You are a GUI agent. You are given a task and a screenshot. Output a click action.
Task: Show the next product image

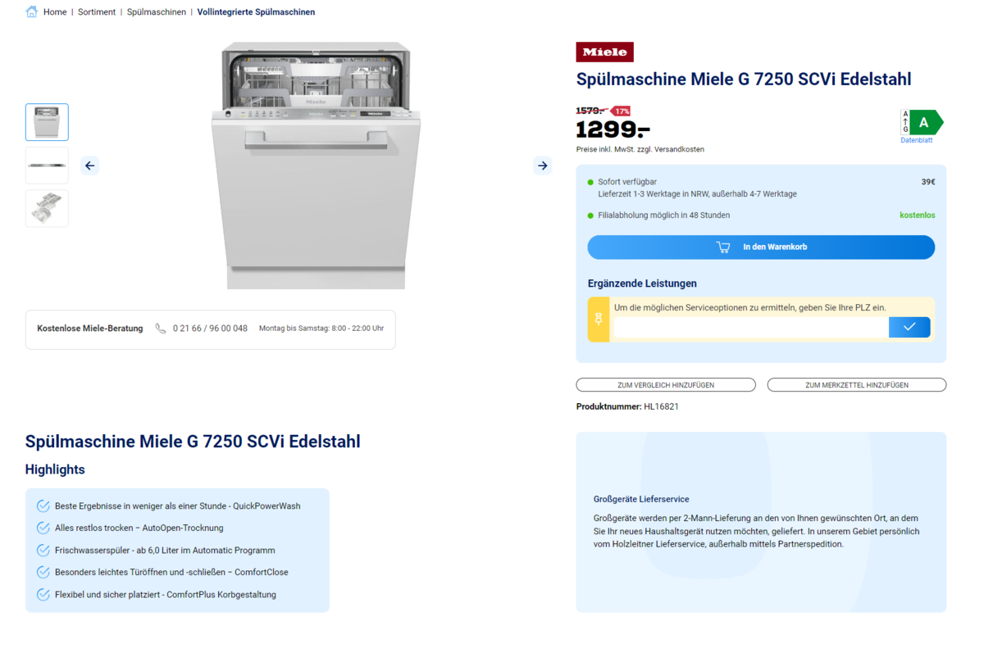coord(542,165)
